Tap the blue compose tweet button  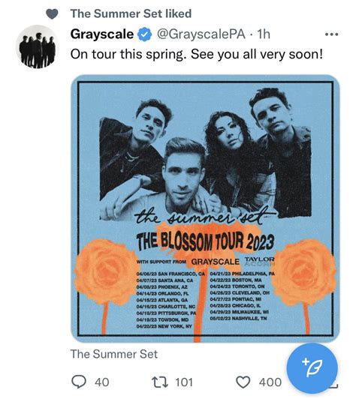pyautogui.click(x=312, y=368)
